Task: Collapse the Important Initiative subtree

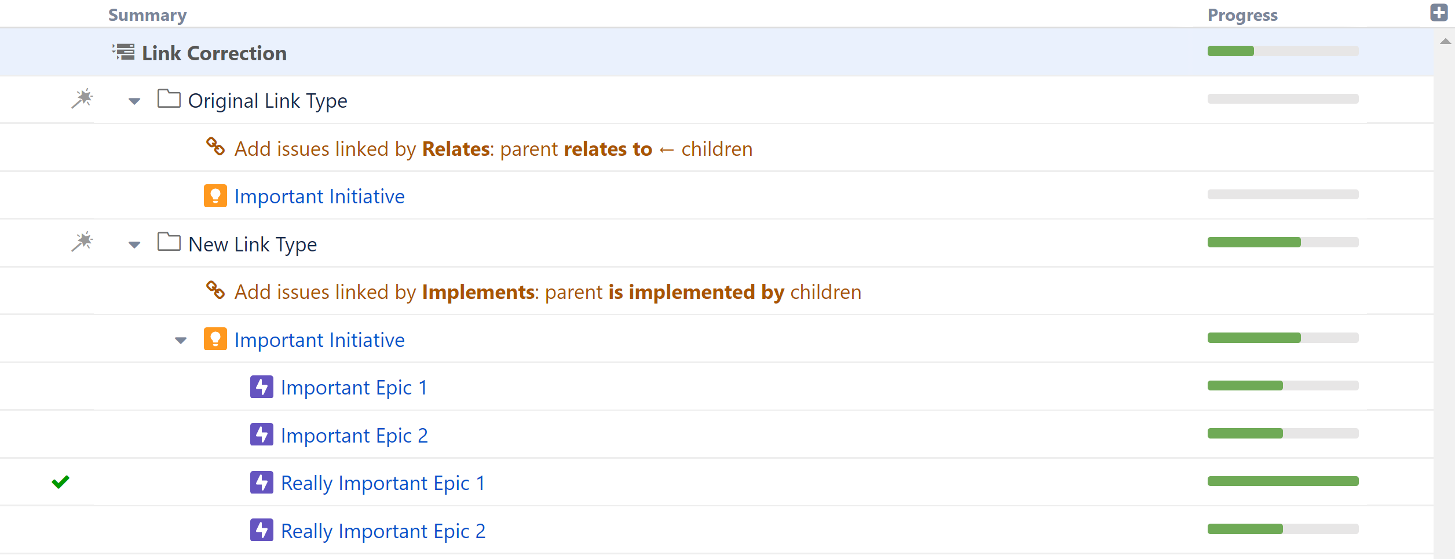Action: (180, 340)
